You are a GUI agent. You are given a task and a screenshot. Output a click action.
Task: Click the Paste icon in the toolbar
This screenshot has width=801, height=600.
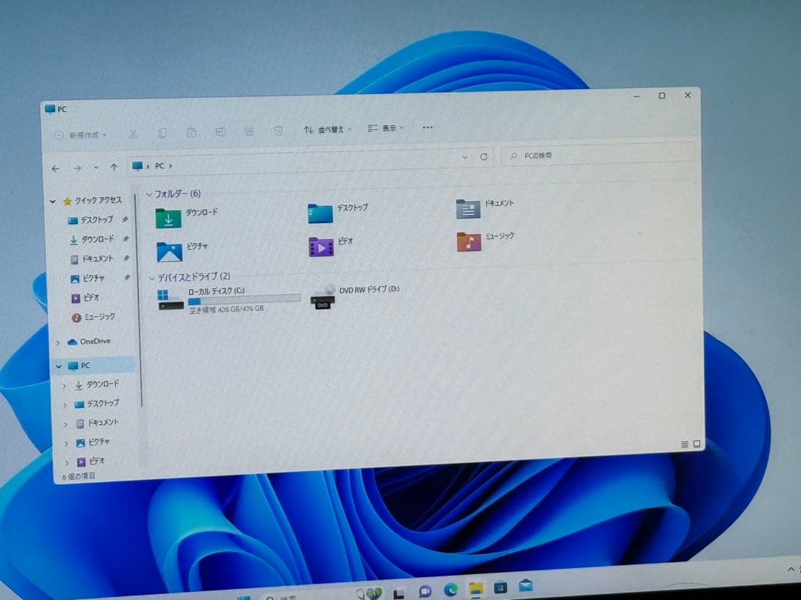point(192,132)
